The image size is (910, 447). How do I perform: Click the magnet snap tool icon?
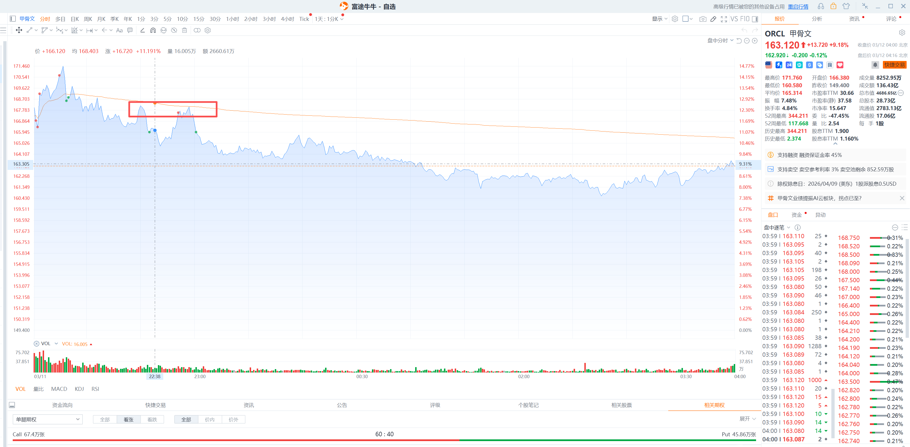click(153, 30)
